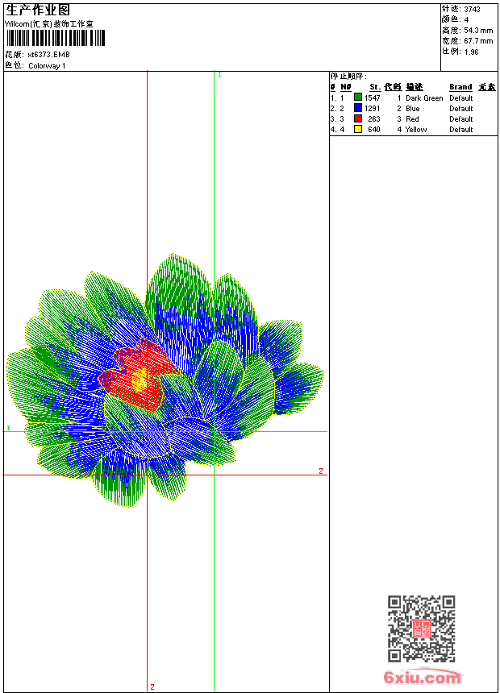Select the stitch count 263
The width and height of the screenshot is (500, 693).
(x=374, y=119)
